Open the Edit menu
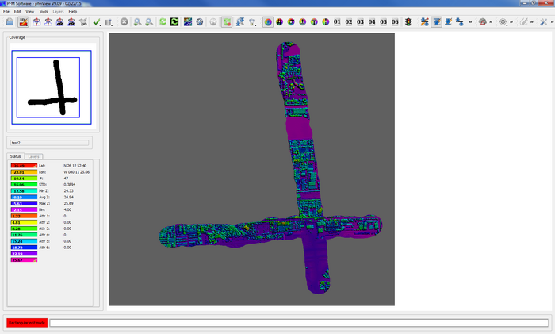Image resolution: width=555 pixels, height=334 pixels. click(x=17, y=12)
